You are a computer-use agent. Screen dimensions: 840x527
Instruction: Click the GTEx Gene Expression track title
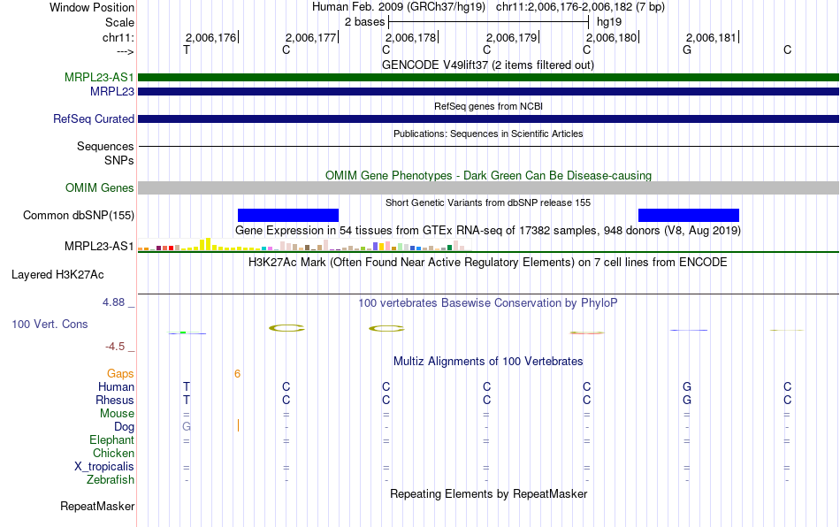(488, 230)
